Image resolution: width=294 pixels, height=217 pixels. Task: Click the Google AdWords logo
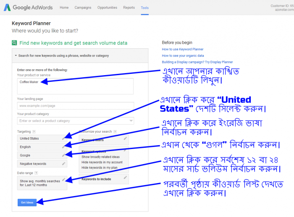click(x=28, y=8)
